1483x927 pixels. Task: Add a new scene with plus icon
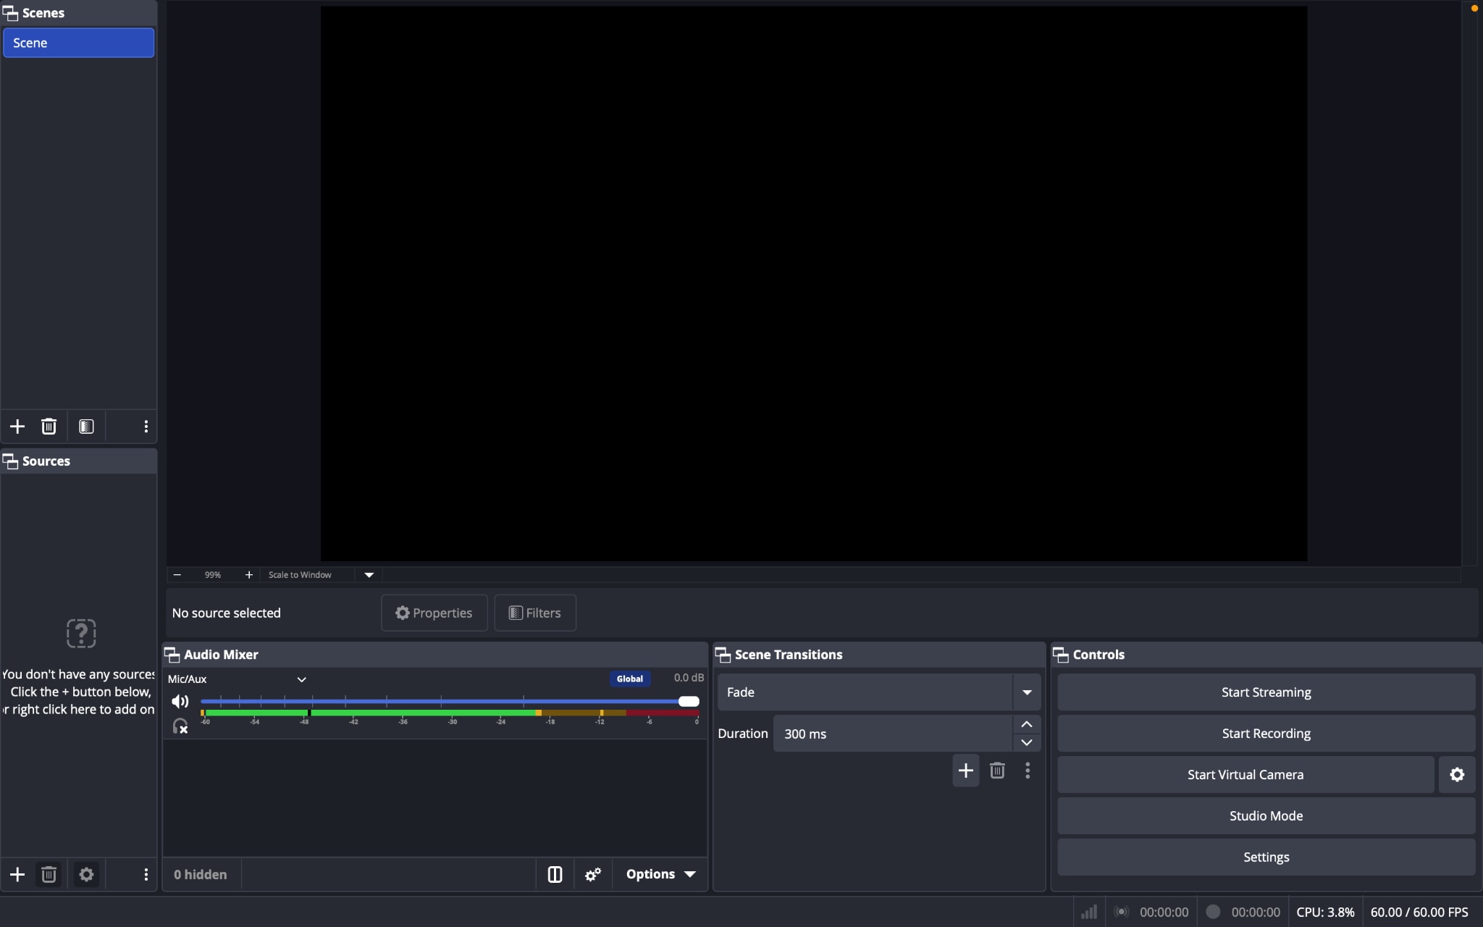(17, 427)
